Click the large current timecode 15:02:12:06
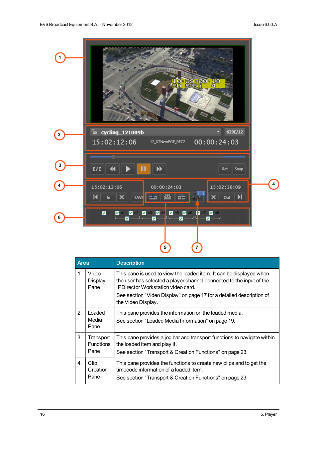Viewport: 317px width, 449px height. tap(114, 142)
